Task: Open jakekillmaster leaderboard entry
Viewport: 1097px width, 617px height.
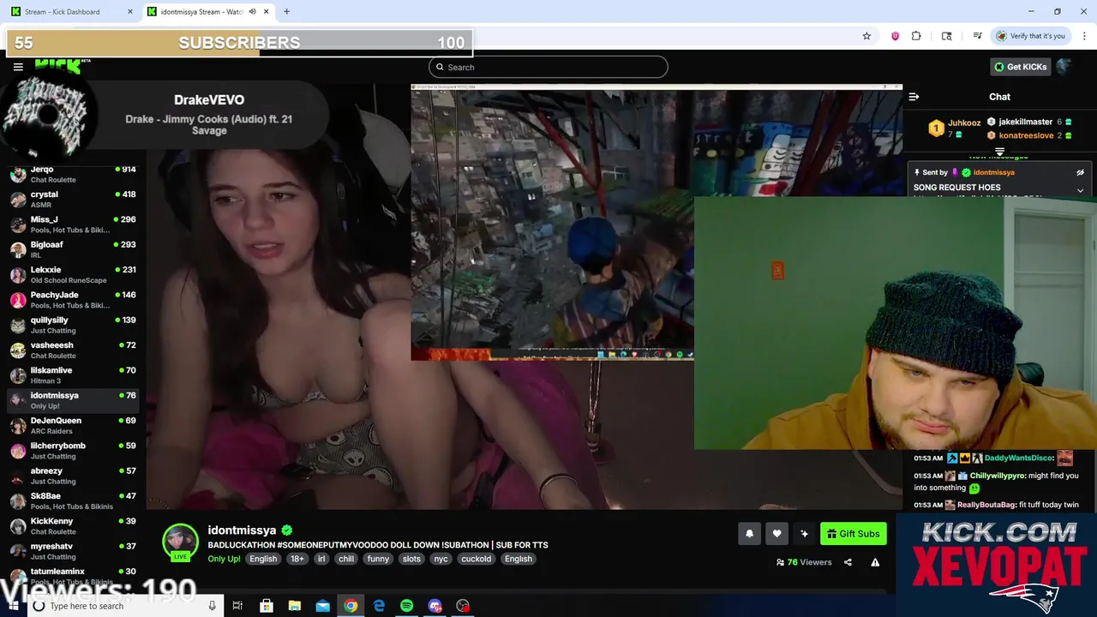Action: (x=1025, y=122)
